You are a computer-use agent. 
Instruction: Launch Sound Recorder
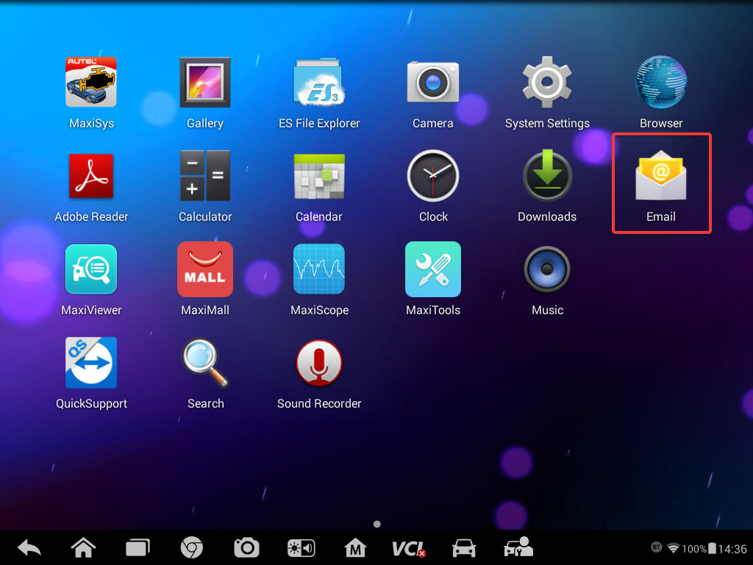point(319,362)
